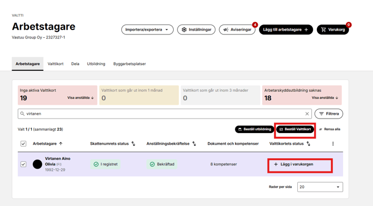Open the three-dot column options menu
The width and height of the screenshot is (373, 206).
[333, 144]
